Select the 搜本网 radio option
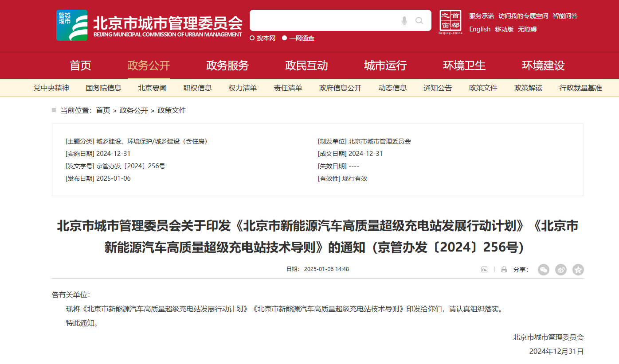The height and width of the screenshot is (364, 619). tap(252, 38)
